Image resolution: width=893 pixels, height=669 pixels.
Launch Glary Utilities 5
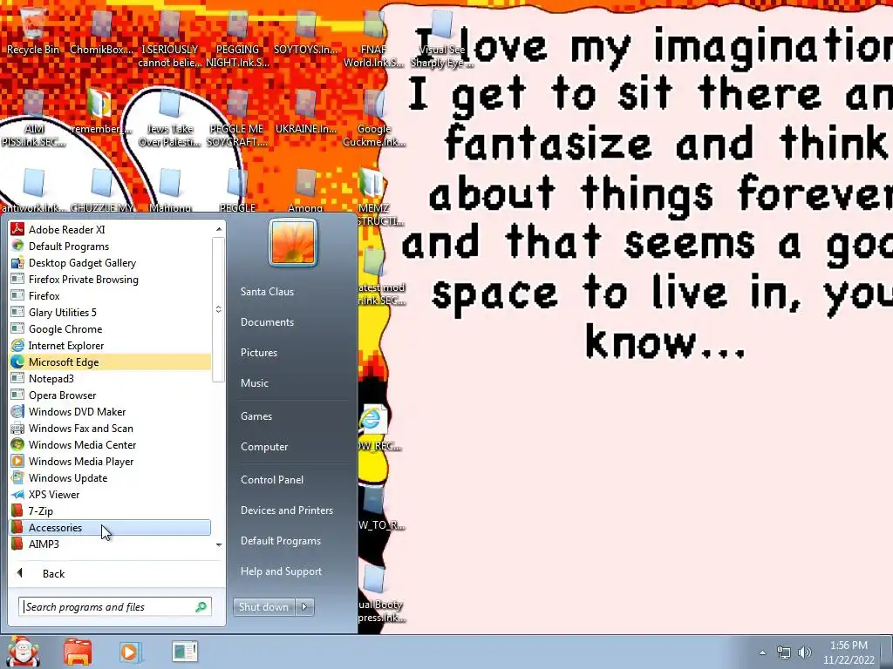coord(110,312)
